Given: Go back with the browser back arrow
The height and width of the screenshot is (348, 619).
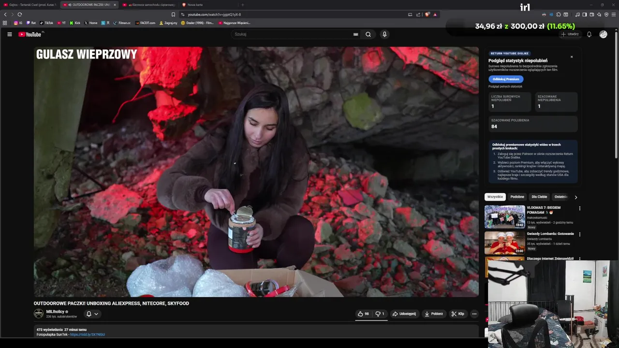Looking at the screenshot, I should point(5,14).
